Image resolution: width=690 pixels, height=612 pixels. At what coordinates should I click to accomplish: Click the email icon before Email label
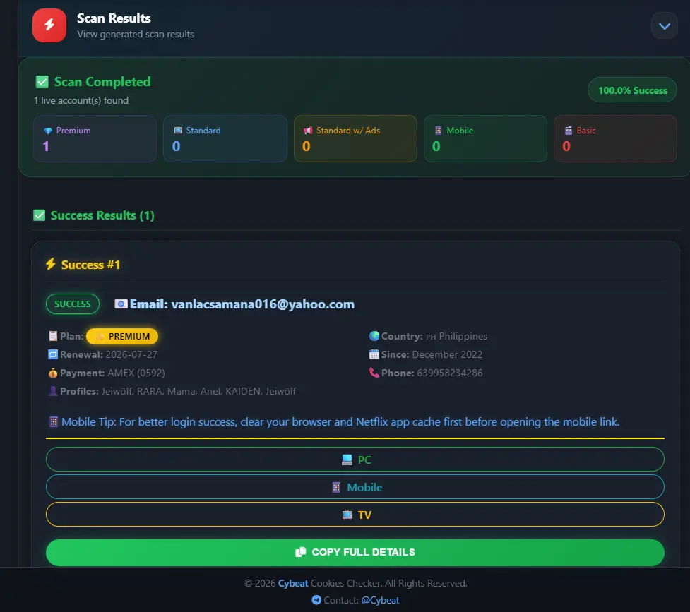[x=121, y=304]
